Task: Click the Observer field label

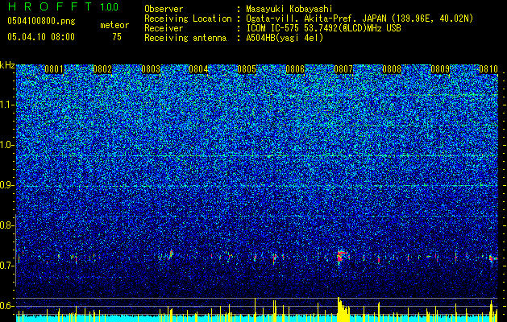Action: (x=164, y=9)
